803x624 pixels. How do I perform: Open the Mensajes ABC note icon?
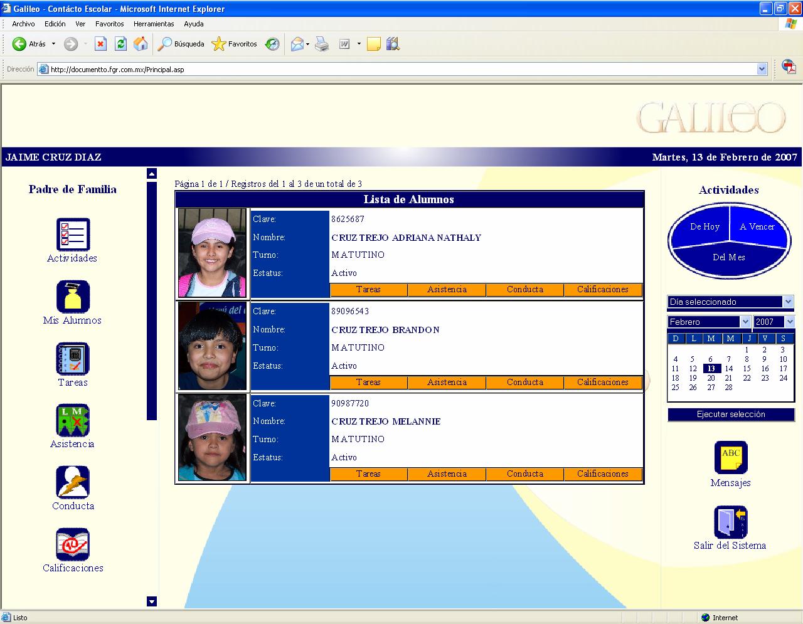[x=731, y=457]
